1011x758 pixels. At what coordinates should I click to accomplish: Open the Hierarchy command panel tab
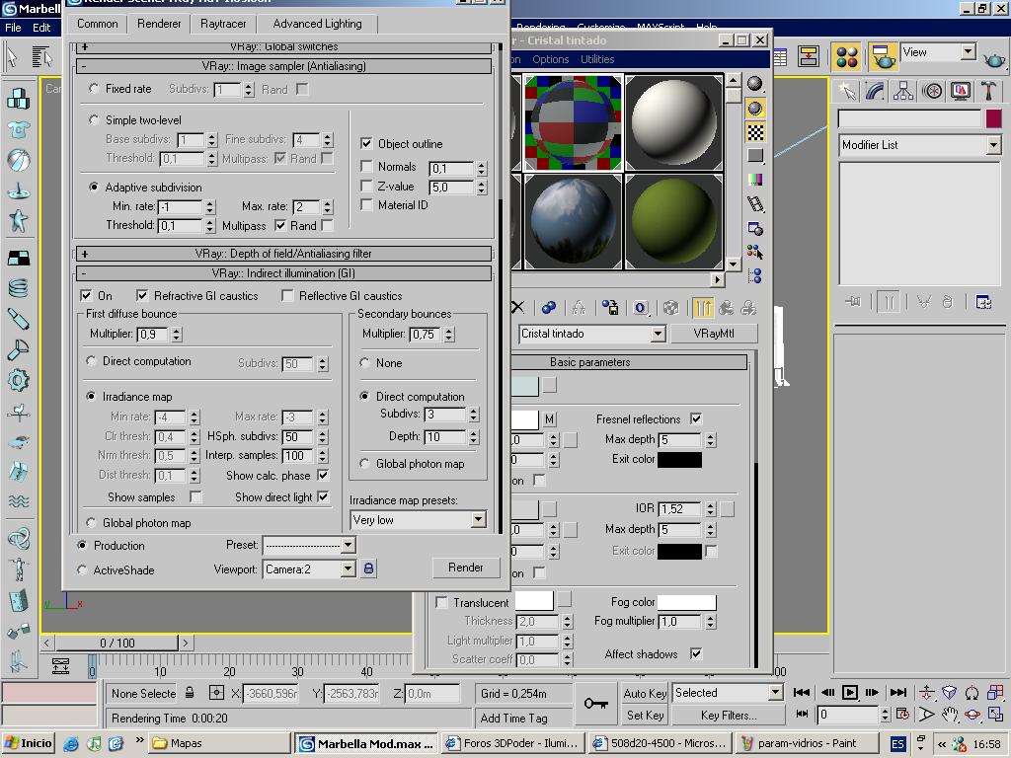click(x=903, y=91)
